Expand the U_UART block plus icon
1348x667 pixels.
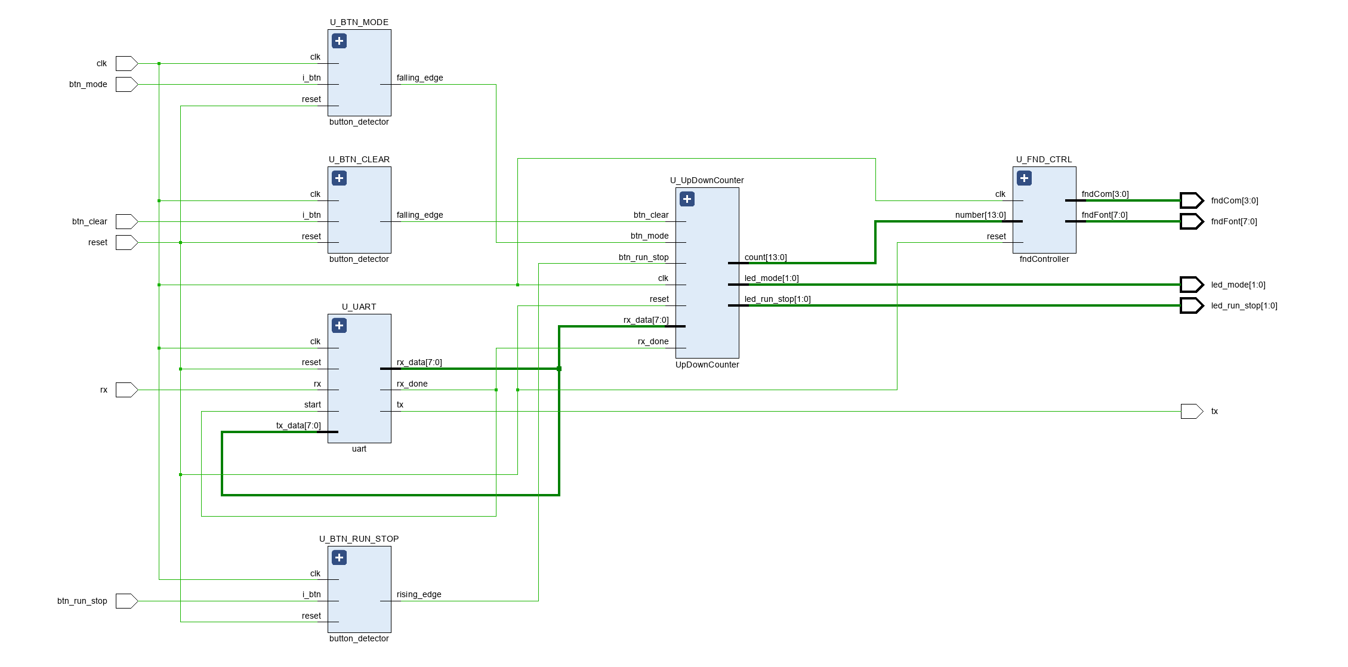(x=339, y=326)
